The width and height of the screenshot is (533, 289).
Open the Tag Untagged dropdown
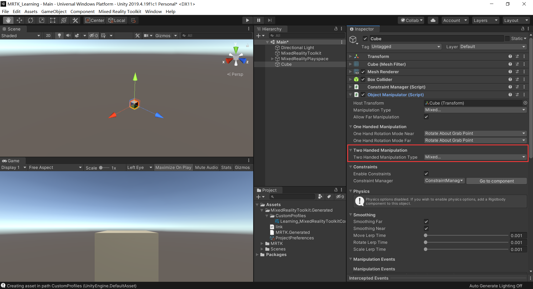pyautogui.click(x=406, y=47)
